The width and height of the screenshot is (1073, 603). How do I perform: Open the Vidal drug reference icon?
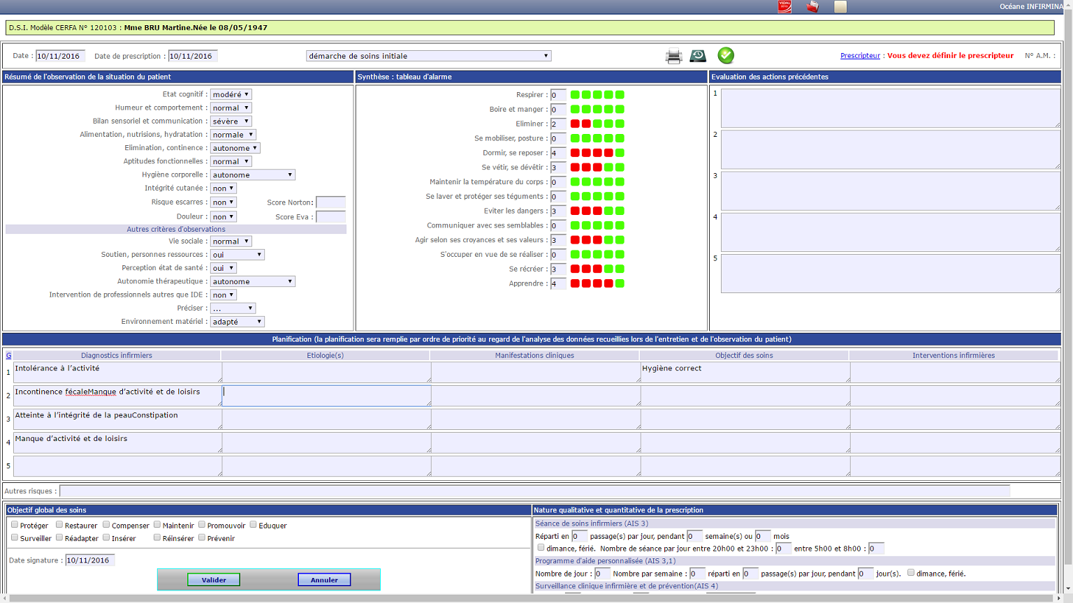[784, 6]
